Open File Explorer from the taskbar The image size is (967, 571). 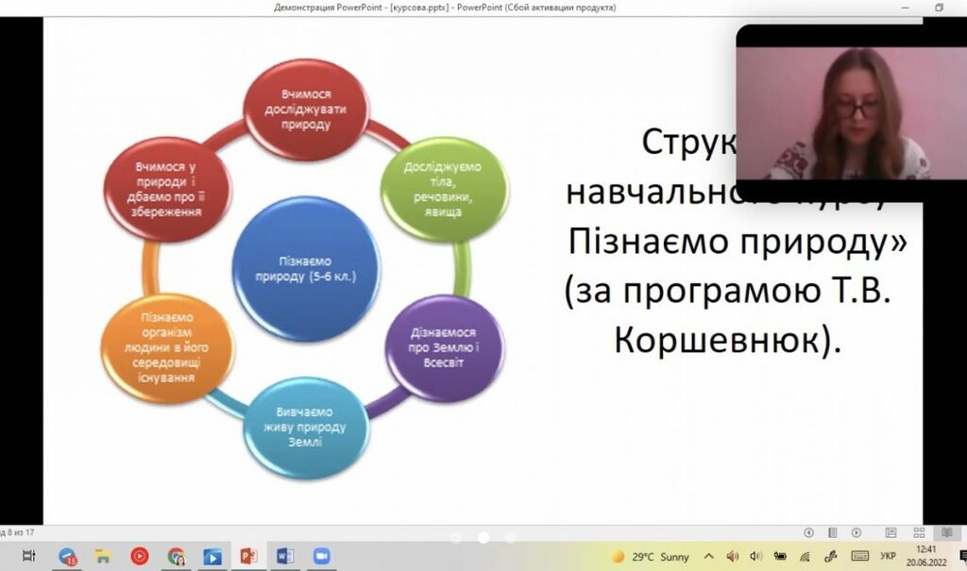pos(104,556)
